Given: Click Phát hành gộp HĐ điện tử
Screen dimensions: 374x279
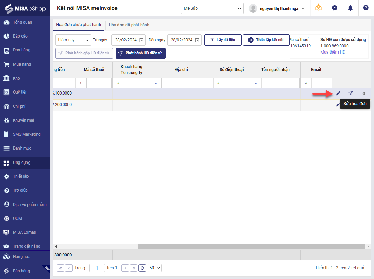Looking at the screenshot, I should 84,53.
